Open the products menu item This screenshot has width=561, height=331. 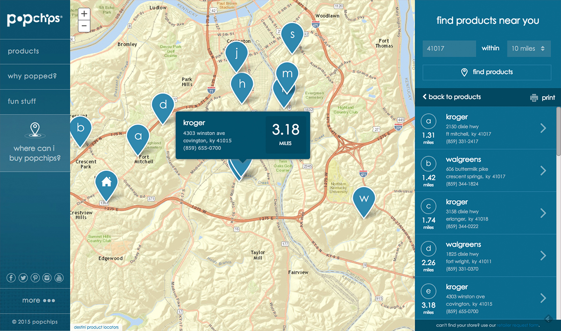(23, 51)
